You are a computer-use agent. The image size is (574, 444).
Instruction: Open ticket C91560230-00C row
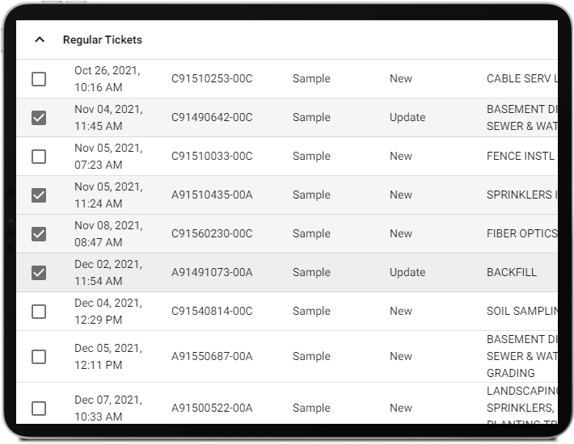(x=212, y=233)
